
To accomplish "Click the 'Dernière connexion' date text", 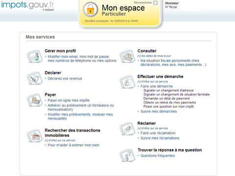I will coord(111,21).
